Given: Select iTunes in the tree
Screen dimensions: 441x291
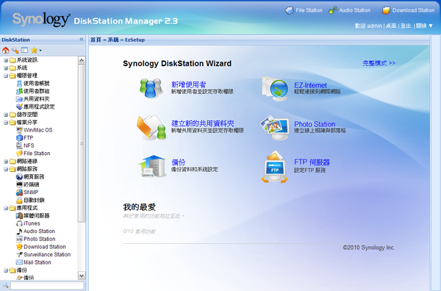Looking at the screenshot, I should coord(28,223).
